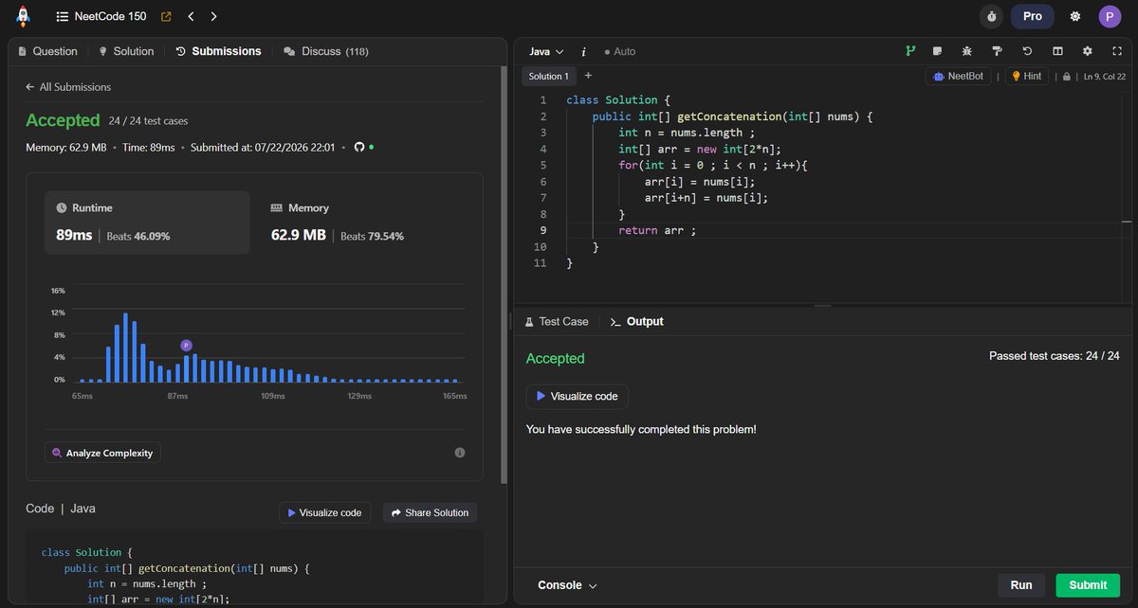Click the 'int n = nums.length ;' line
Image resolution: width=1138 pixels, height=608 pixels.
coord(687,133)
